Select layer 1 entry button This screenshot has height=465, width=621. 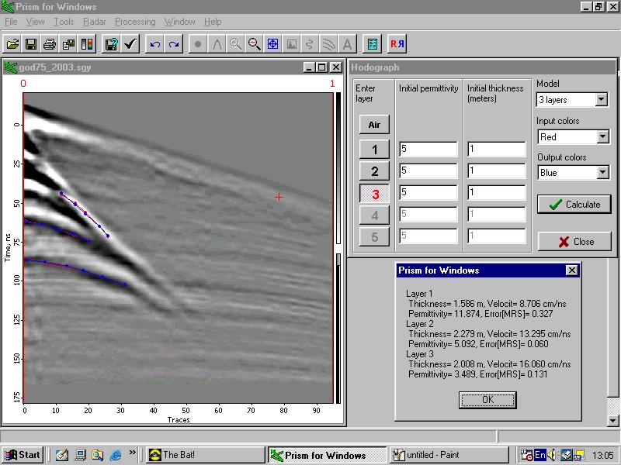coord(374,150)
